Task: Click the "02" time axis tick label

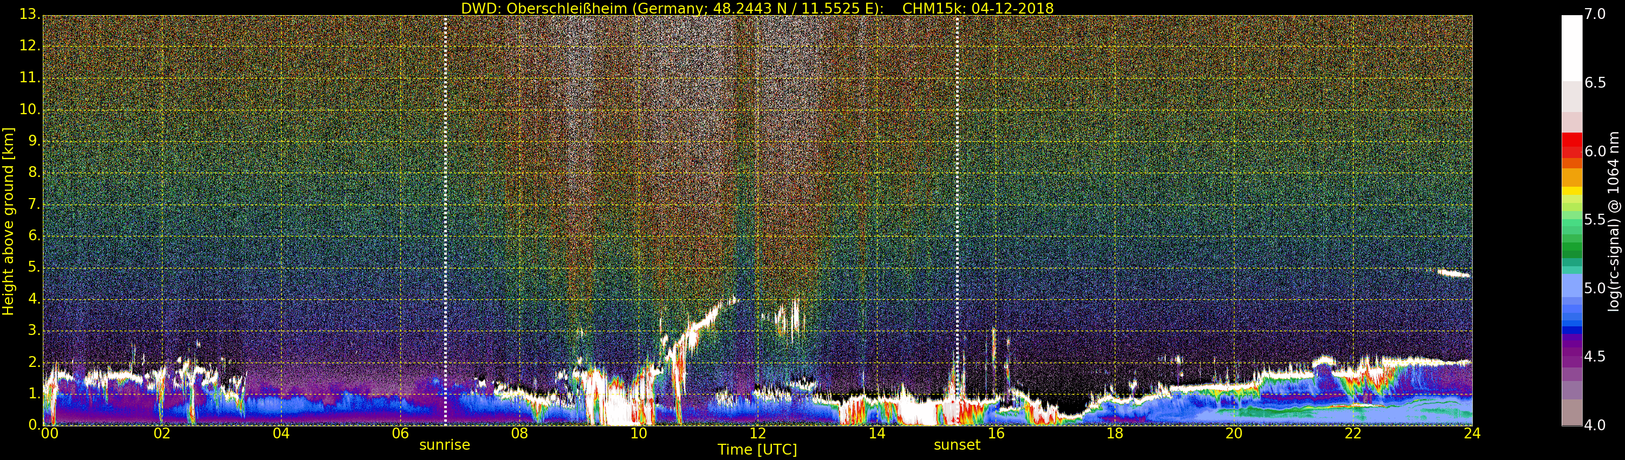Action: click(162, 433)
